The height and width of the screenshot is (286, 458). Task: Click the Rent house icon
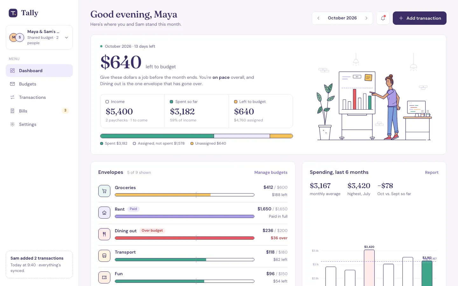(104, 213)
